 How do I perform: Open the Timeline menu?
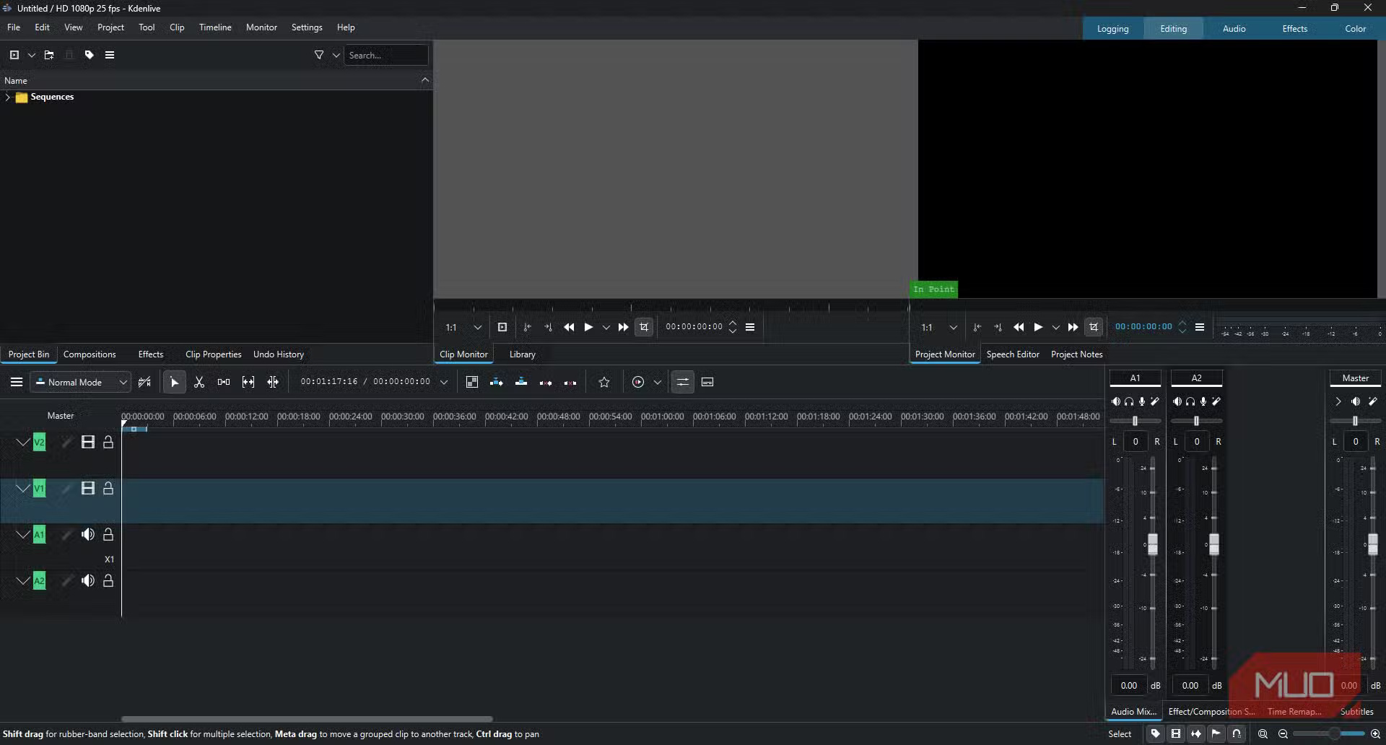click(x=215, y=27)
